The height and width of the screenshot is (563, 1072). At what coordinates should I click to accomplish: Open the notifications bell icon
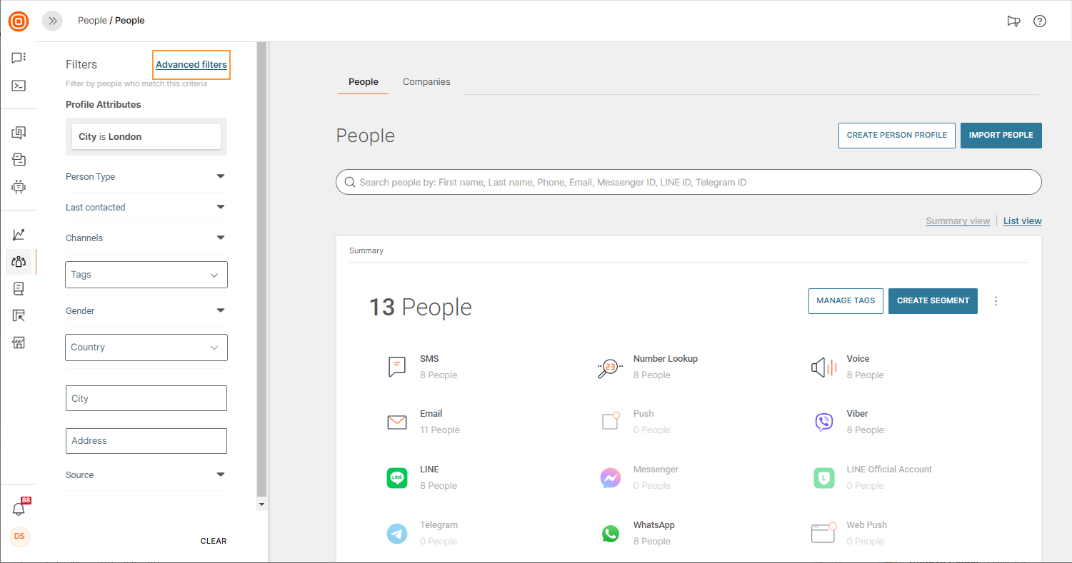tap(19, 509)
